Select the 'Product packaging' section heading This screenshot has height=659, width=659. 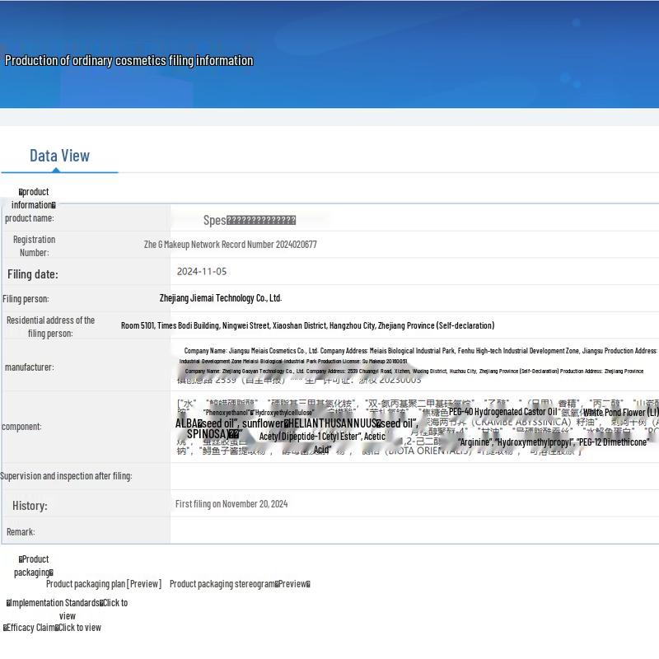[34, 566]
